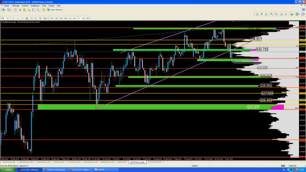Select the Horizontal Line drawing tool
This screenshot has height=172, width=306.
point(18,18)
